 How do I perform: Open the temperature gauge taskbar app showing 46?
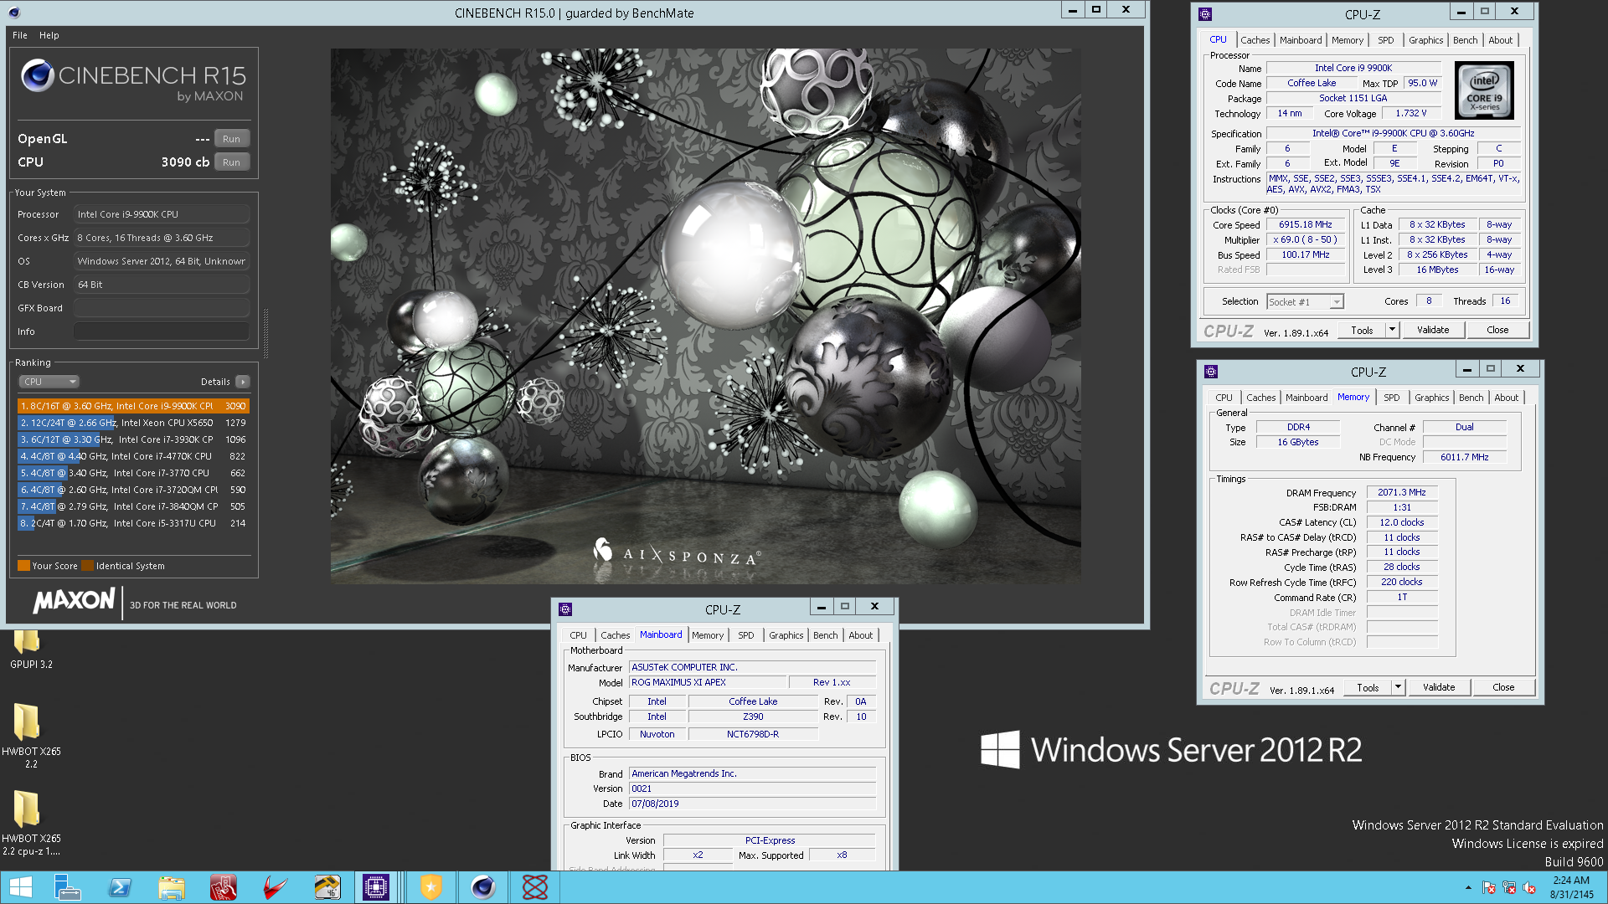[327, 887]
